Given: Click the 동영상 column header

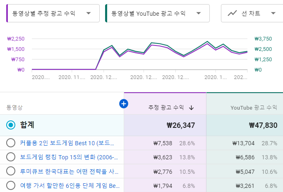Looking at the screenshot, I should pos(14,108).
